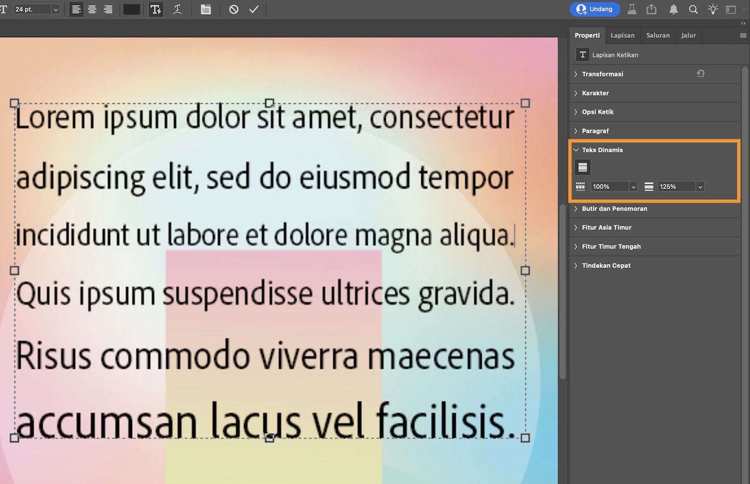Viewport: 750px width, 484px height.
Task: Open the warp text tool
Action: point(177,10)
